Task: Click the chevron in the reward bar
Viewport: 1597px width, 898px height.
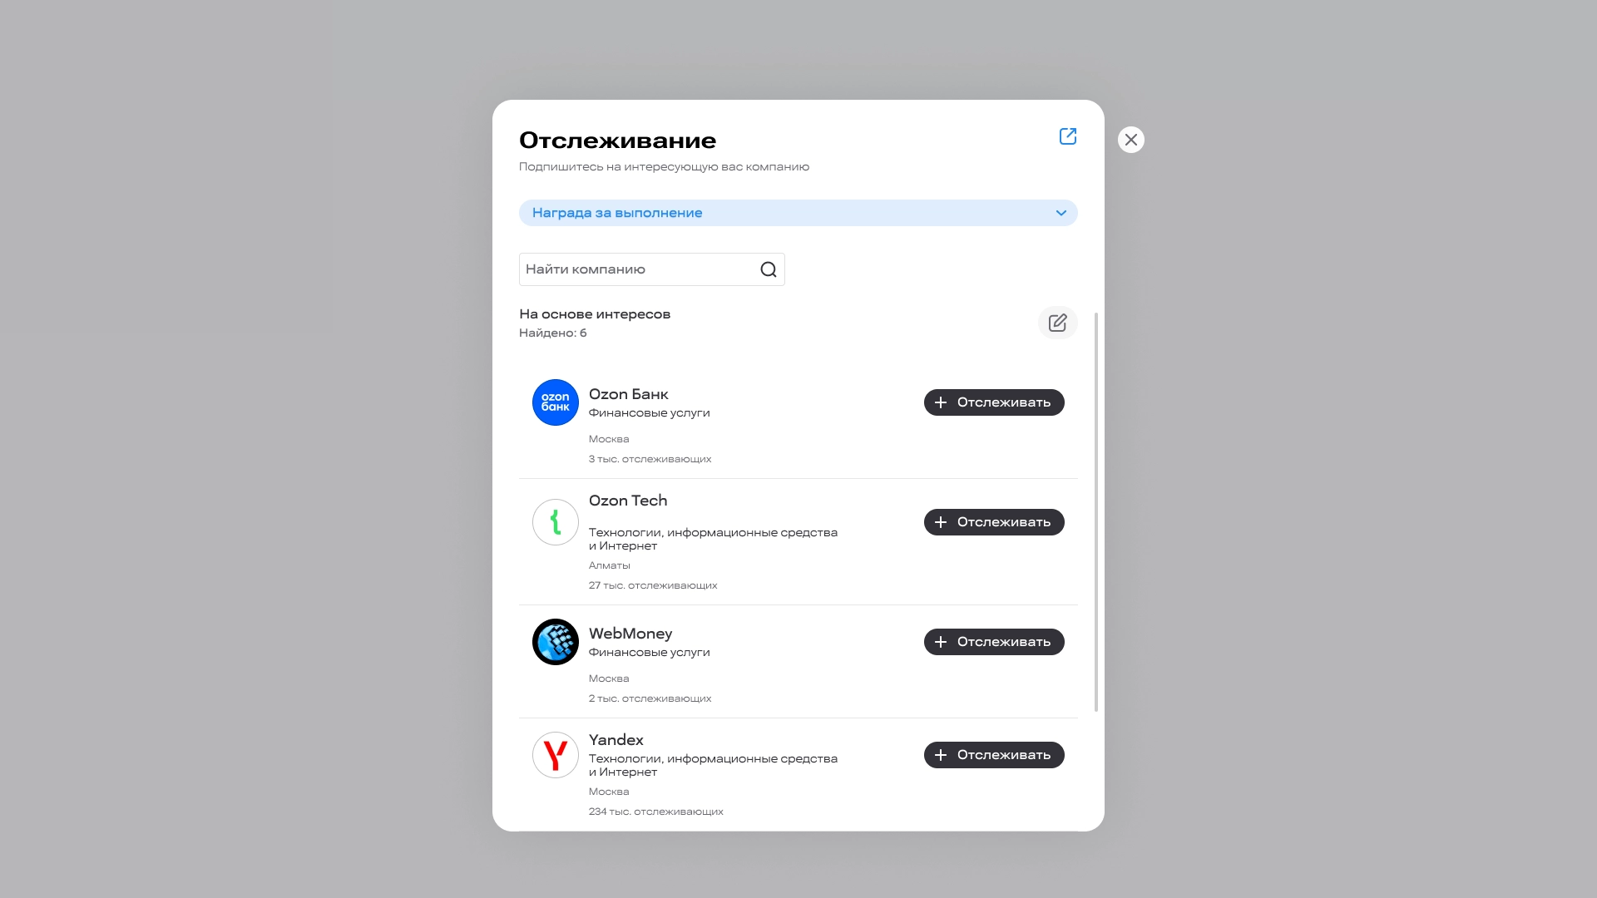Action: (1061, 213)
